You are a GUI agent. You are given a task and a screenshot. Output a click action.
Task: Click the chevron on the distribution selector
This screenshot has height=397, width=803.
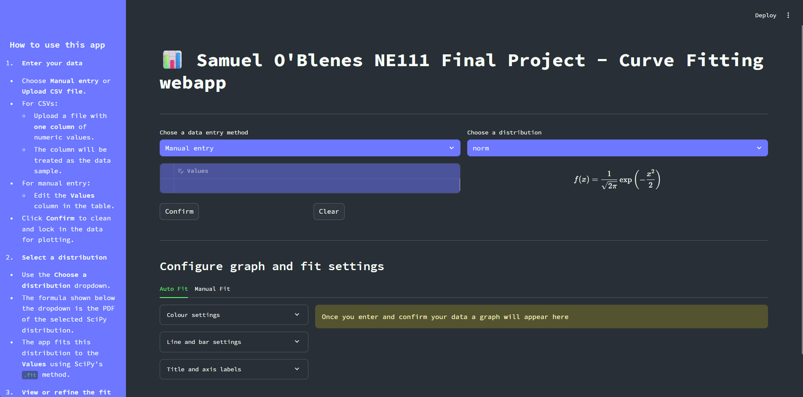click(759, 148)
